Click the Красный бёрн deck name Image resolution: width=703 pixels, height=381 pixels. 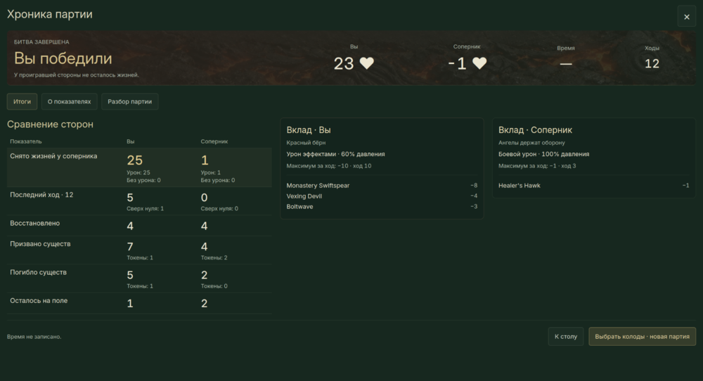(x=306, y=143)
